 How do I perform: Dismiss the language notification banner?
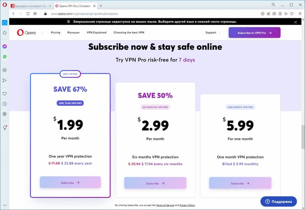point(296,22)
